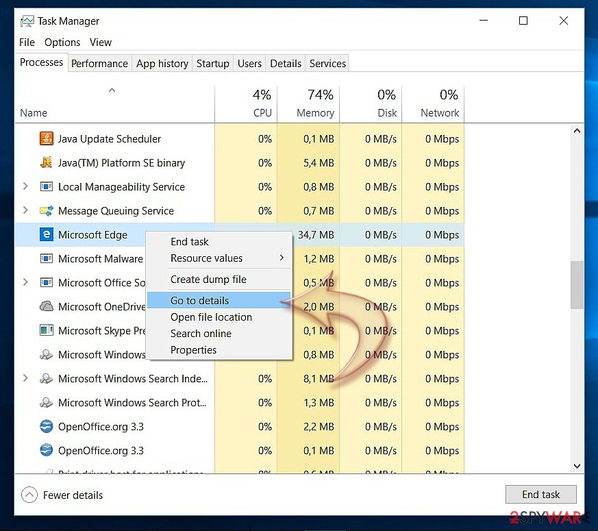Switch to the Startup tab

coord(212,63)
